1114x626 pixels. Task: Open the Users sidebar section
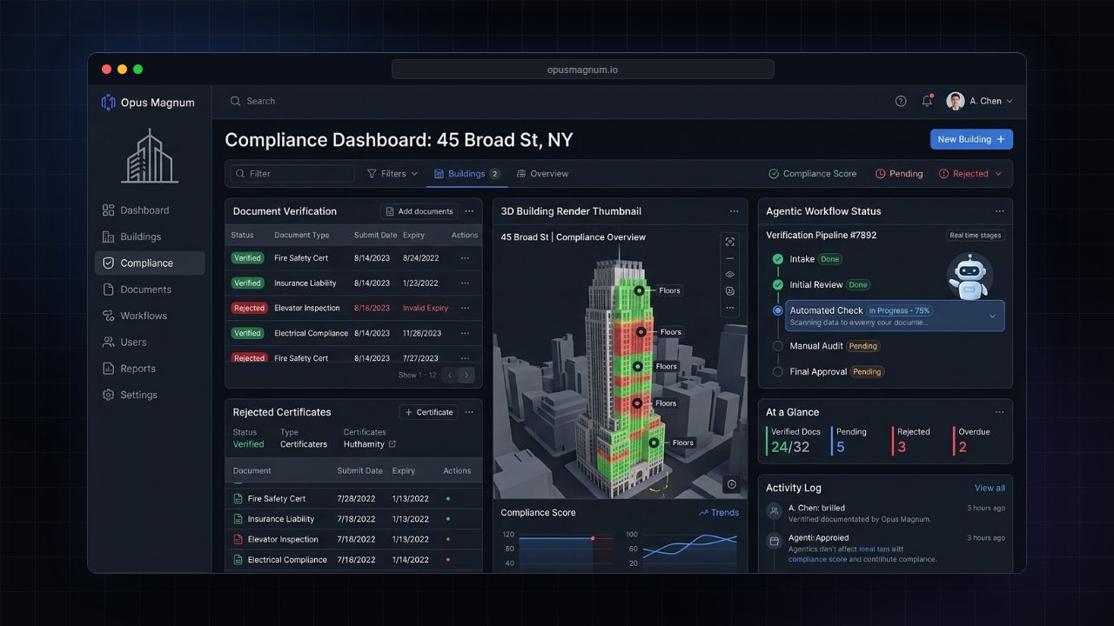[124, 342]
